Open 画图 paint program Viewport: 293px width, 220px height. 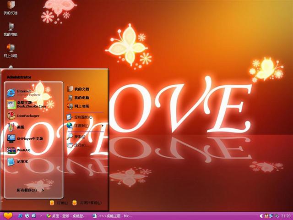16,127
